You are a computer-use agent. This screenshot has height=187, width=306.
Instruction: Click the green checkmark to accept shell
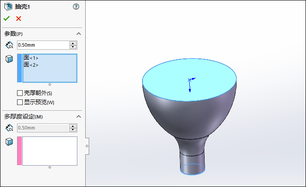coord(7,18)
